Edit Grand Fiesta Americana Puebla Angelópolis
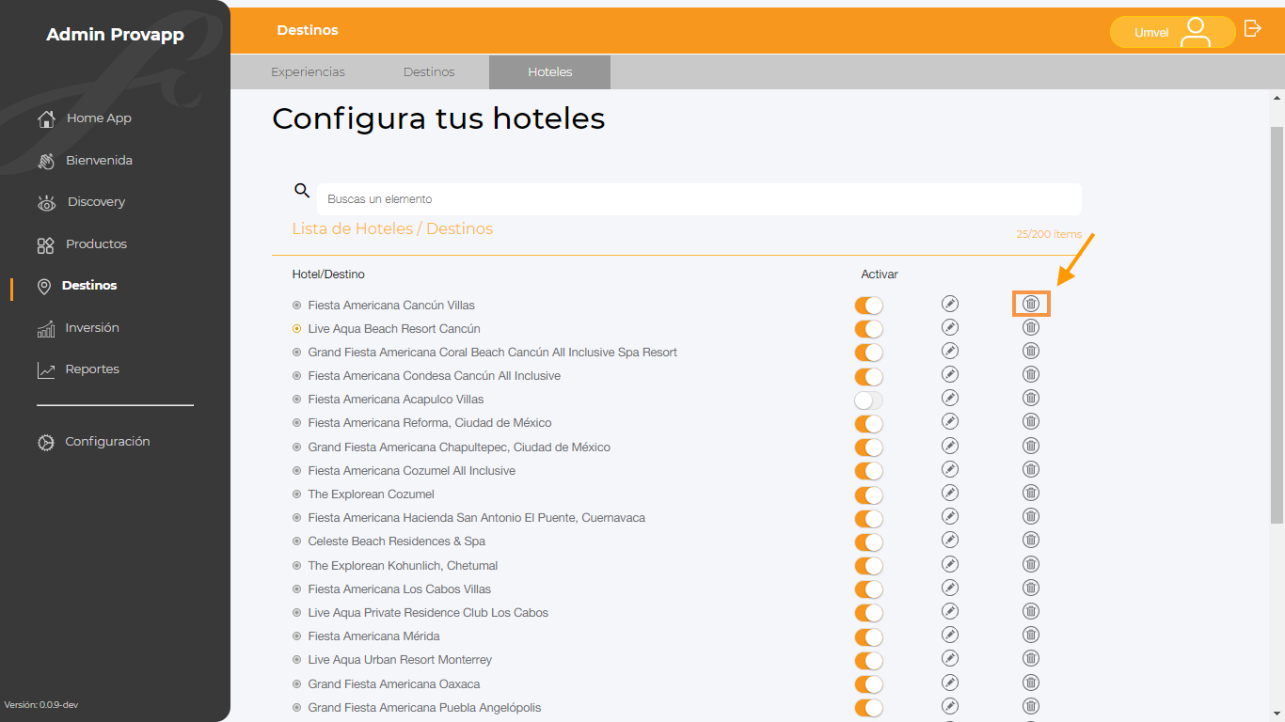The image size is (1285, 722). [x=950, y=706]
